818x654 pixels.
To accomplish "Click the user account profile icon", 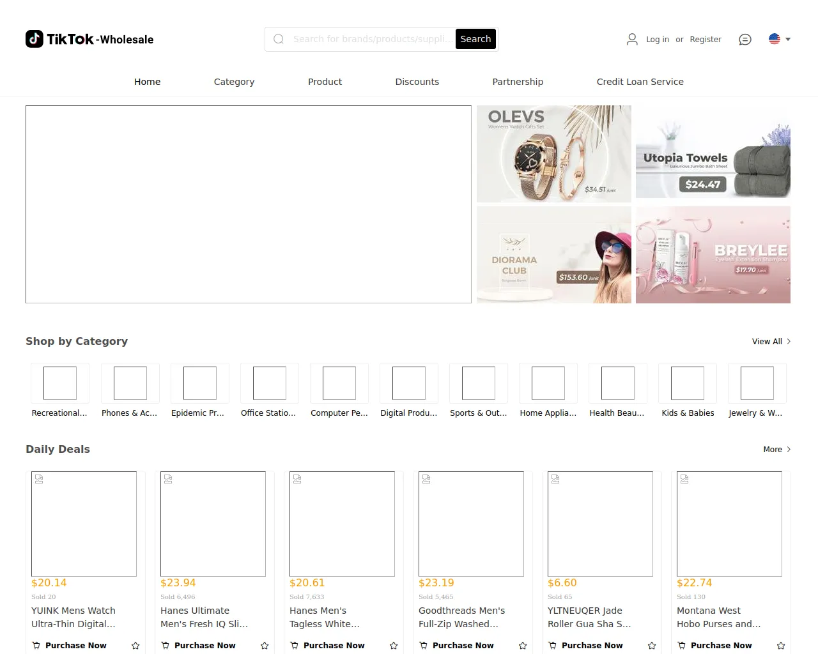I will (x=632, y=40).
